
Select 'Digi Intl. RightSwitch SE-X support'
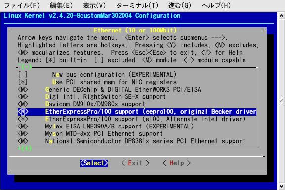tap(106, 96)
